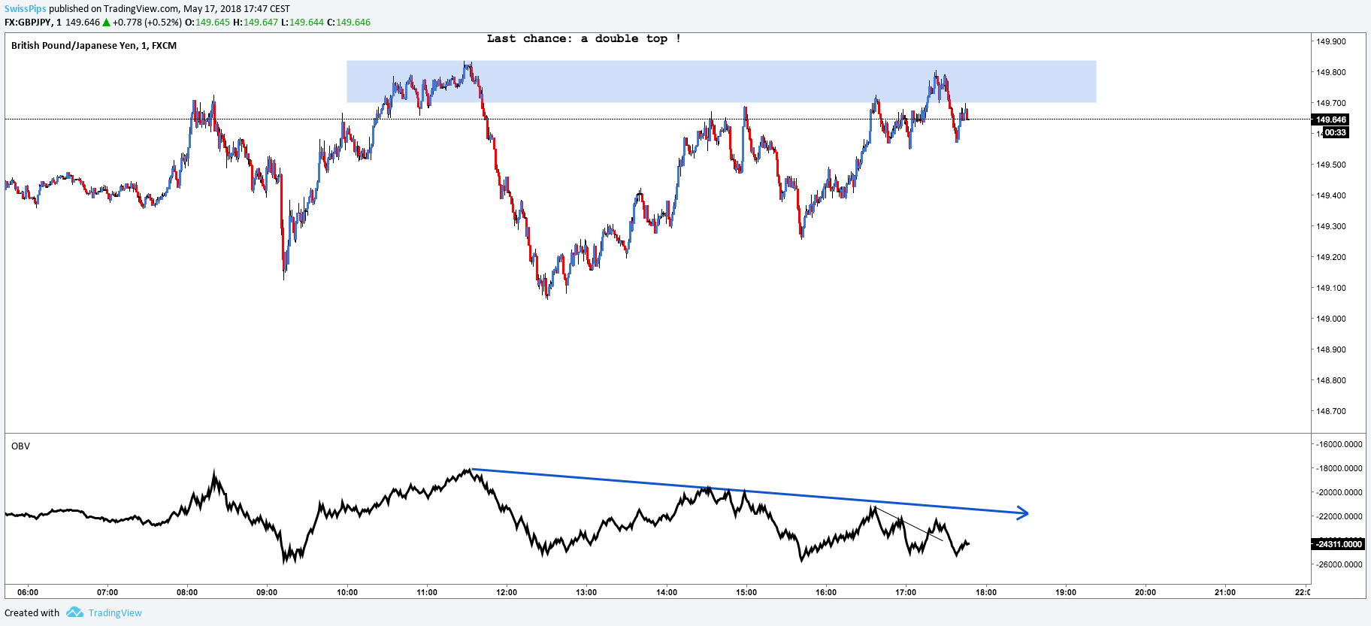Click the 14:00 time axis label
Image resolution: width=1371 pixels, height=626 pixels.
[667, 592]
